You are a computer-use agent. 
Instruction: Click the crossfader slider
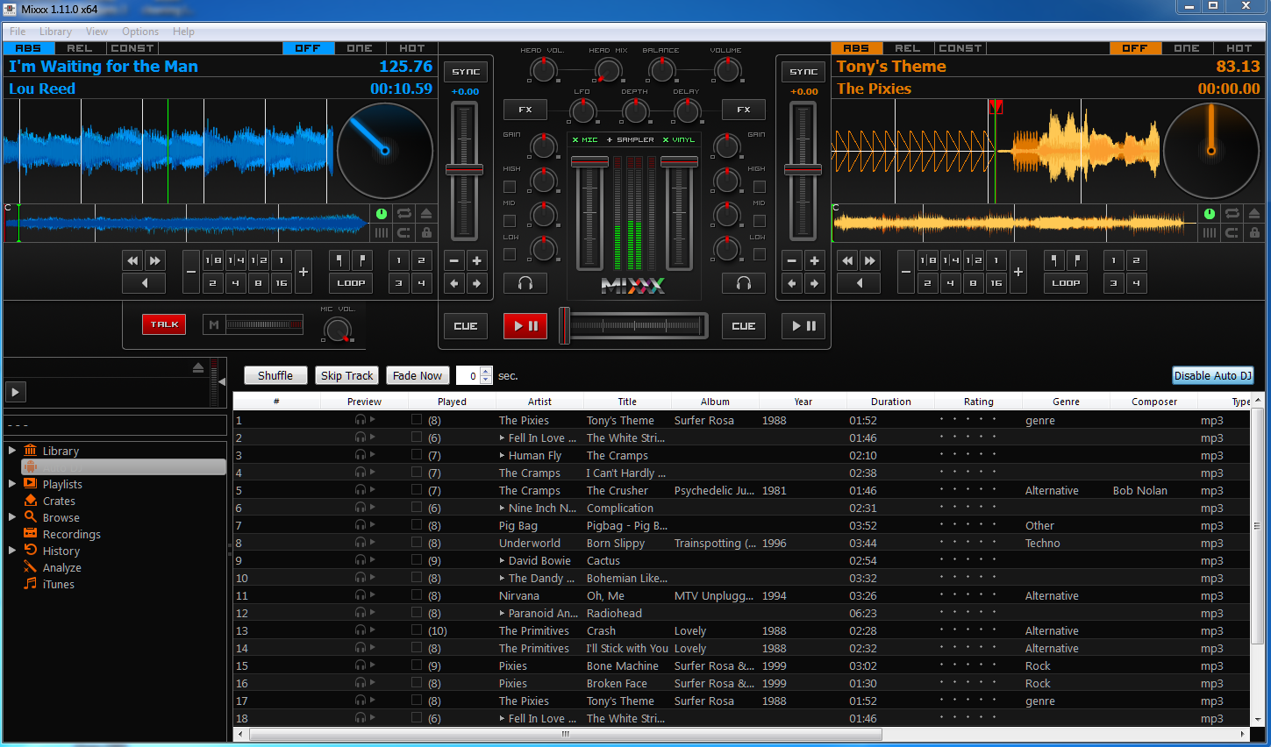(x=633, y=326)
